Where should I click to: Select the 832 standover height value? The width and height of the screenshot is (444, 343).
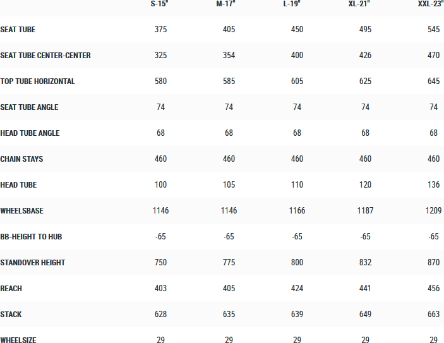click(x=365, y=263)
